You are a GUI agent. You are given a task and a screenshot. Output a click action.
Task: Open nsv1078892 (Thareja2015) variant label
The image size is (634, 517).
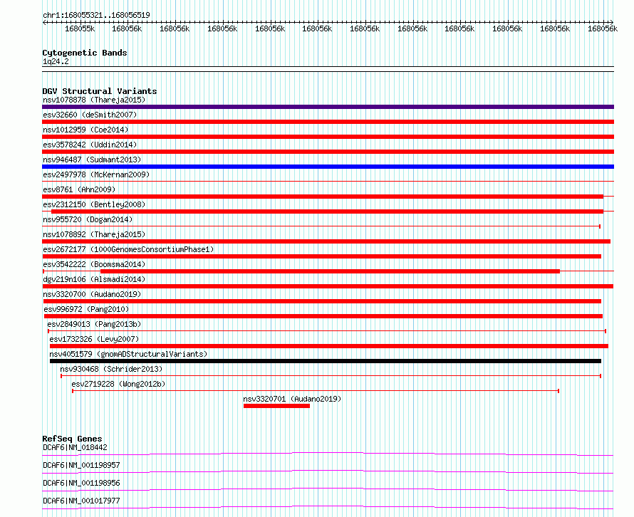94,234
